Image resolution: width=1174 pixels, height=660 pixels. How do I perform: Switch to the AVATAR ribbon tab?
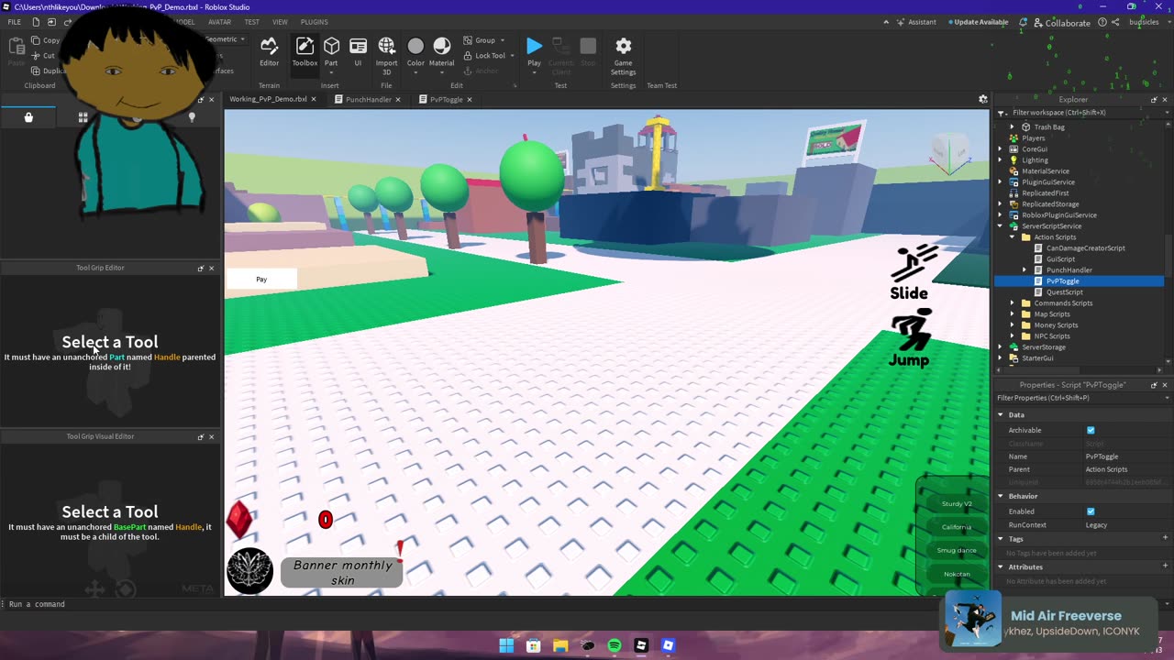click(219, 22)
